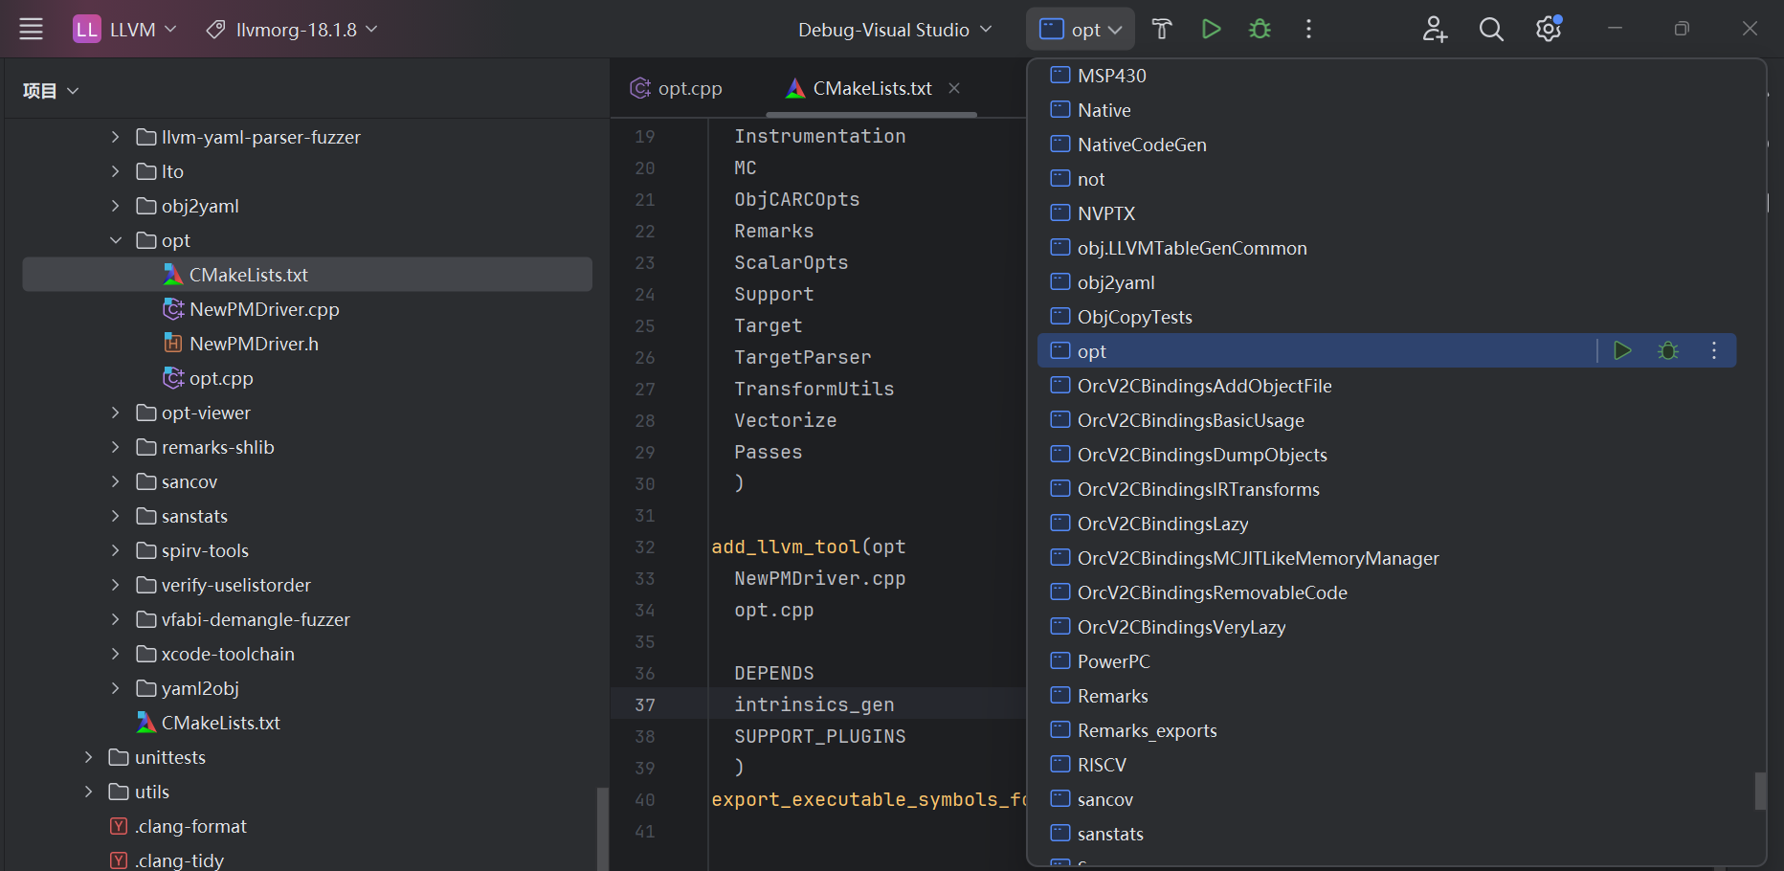Screen dimensions: 1784x871
Task: Open more actions menu in toolbar
Action: [x=1308, y=30]
